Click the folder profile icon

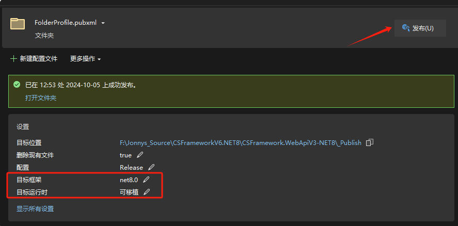point(18,24)
